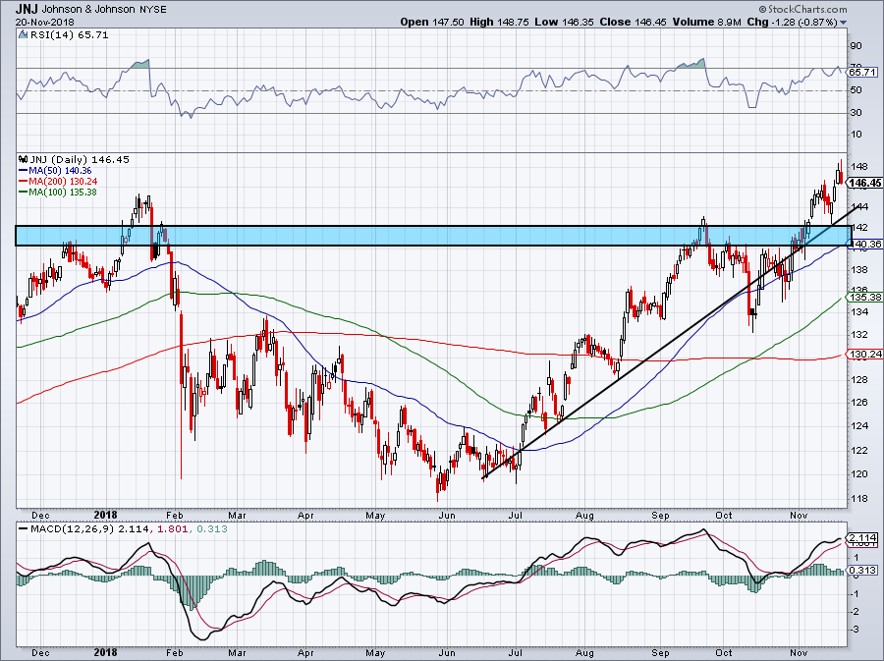Expand the dropdown arrow next to Chg
The height and width of the screenshot is (661, 884).
click(844, 23)
